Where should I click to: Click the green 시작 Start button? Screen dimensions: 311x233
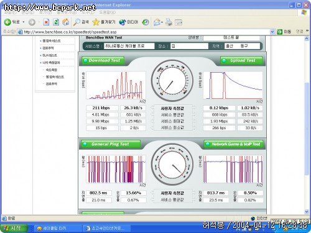(14, 228)
